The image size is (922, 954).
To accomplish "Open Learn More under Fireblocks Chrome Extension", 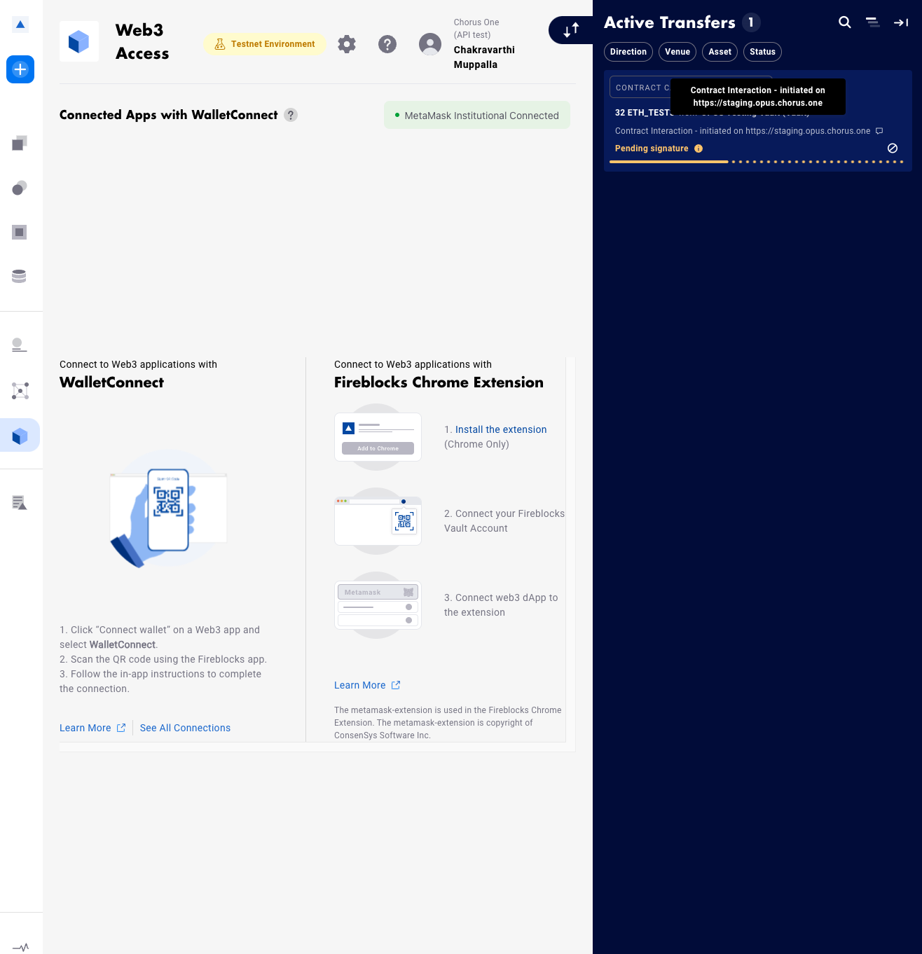I will click(367, 685).
